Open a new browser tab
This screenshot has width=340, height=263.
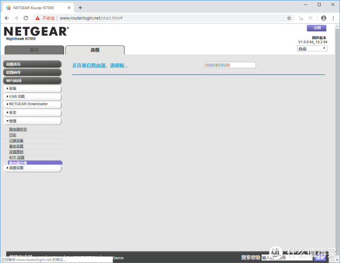[80, 8]
